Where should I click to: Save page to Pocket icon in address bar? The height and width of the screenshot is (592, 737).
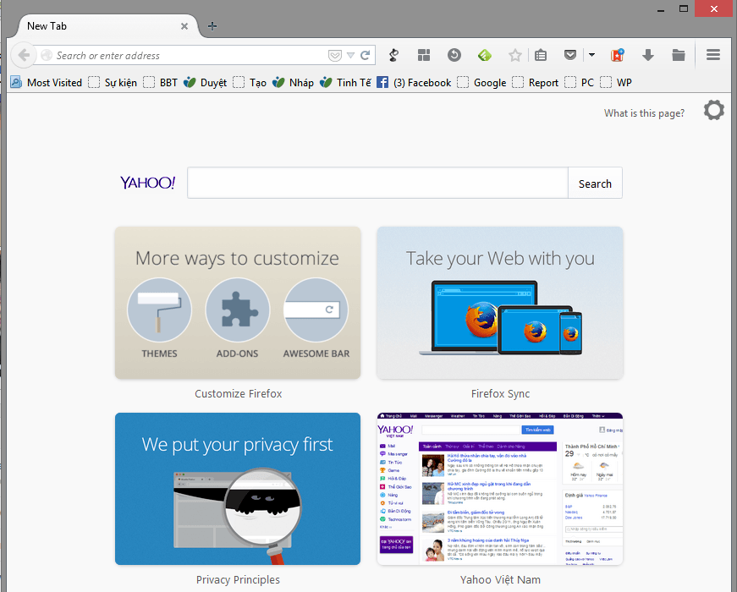pos(335,56)
